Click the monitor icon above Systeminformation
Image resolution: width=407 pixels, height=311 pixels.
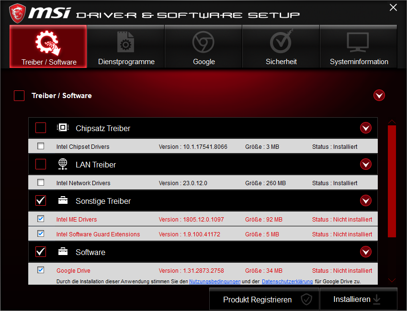pyautogui.click(x=358, y=42)
